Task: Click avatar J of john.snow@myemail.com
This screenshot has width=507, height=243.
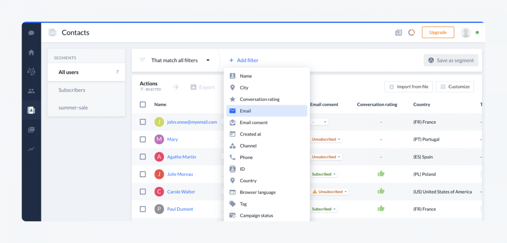Action: 159,122
